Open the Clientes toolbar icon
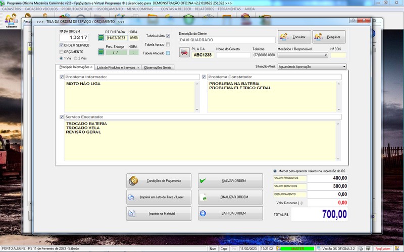The width and height of the screenshot is (404, 252). tap(11, 21)
